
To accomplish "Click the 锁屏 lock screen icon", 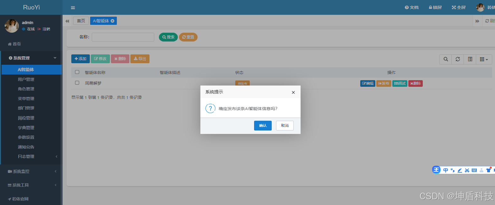I will 435,8.
